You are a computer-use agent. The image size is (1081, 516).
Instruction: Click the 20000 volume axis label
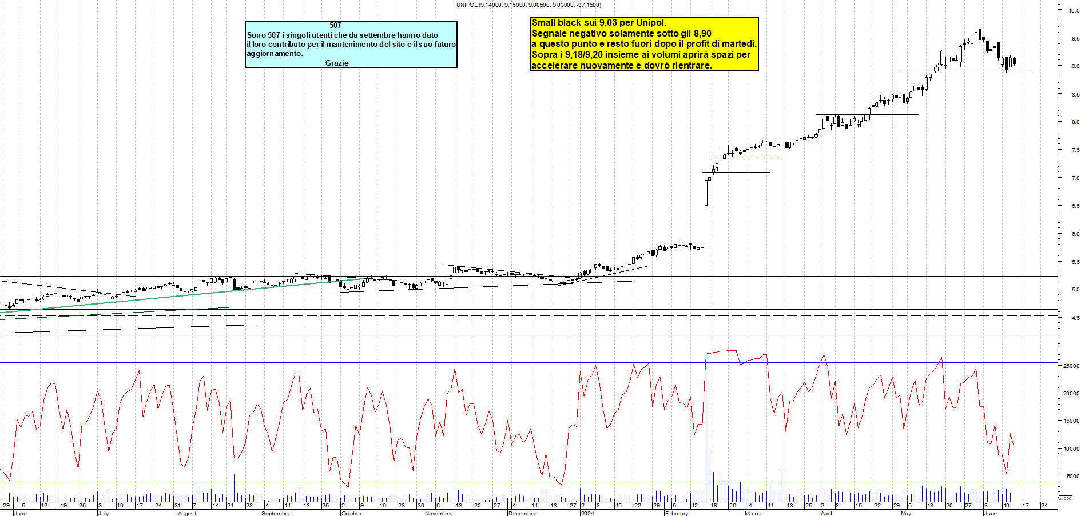(x=1071, y=394)
